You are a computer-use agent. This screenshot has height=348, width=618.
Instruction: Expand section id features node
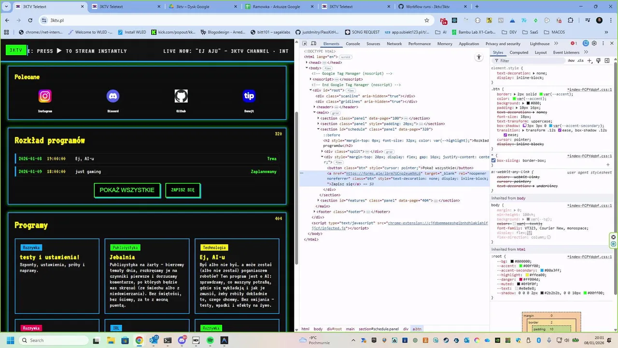[318, 201]
